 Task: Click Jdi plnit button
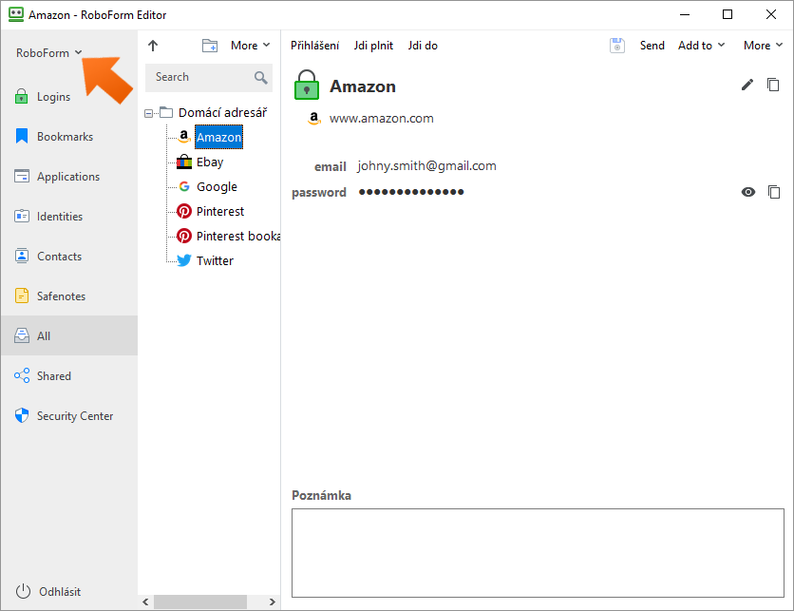tap(373, 46)
